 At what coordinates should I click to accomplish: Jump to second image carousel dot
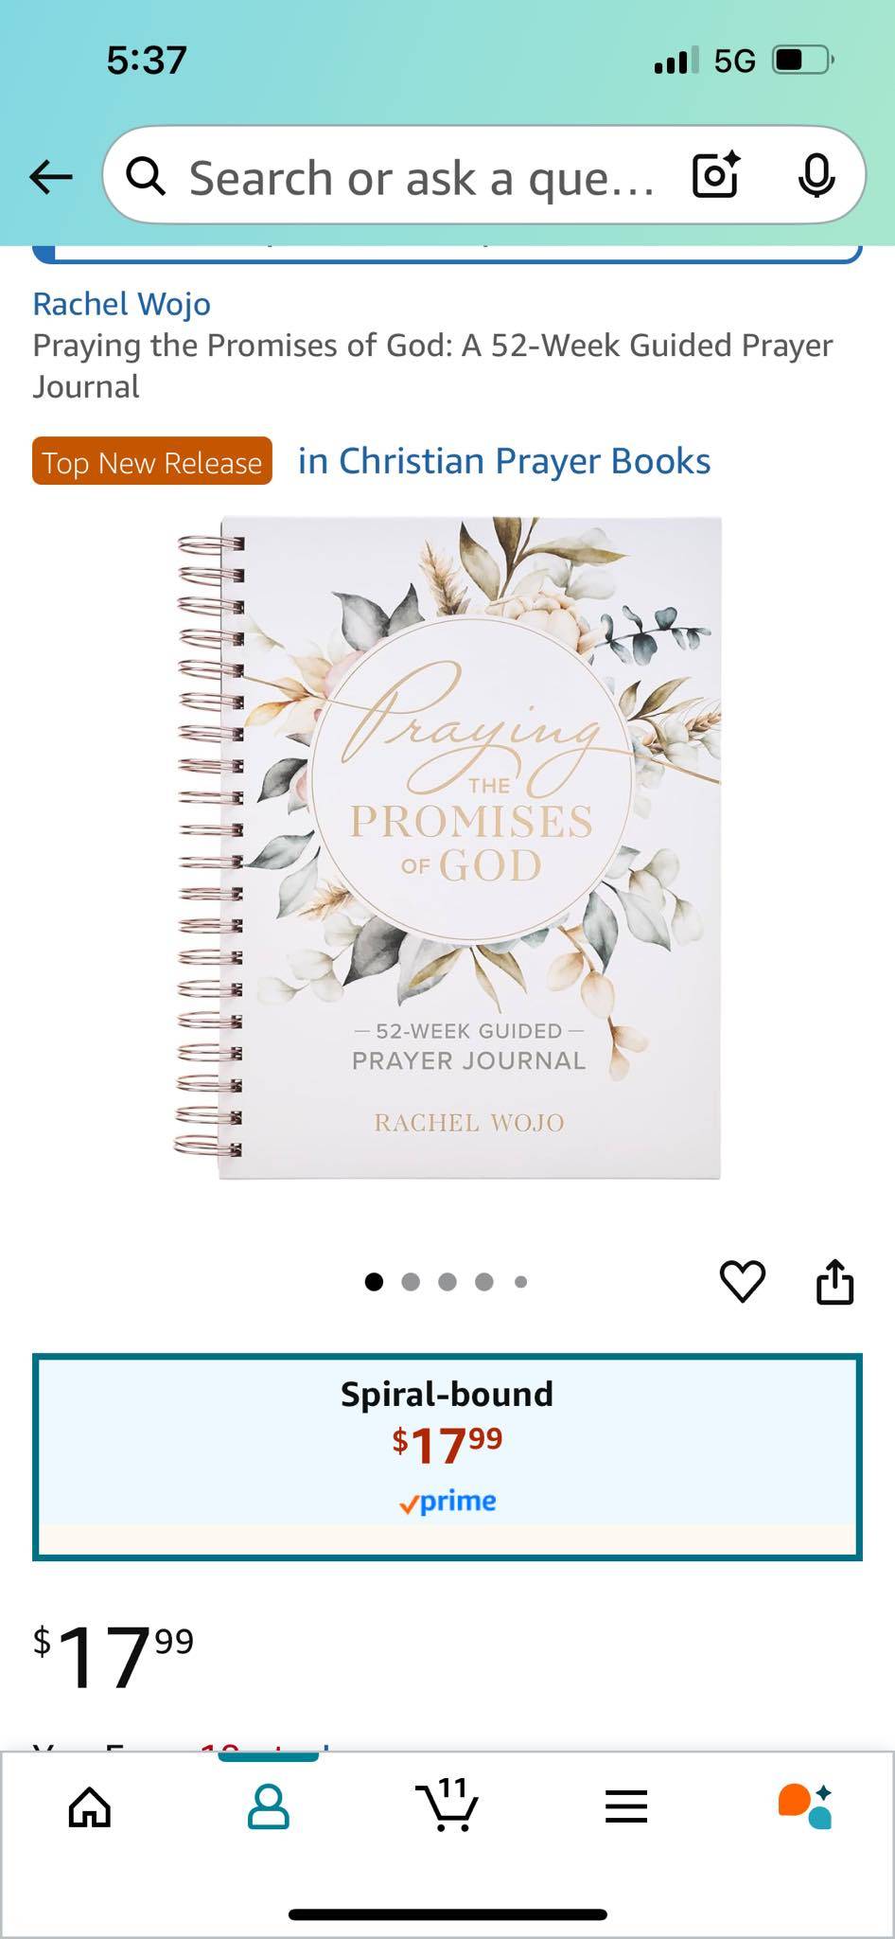tap(411, 1282)
